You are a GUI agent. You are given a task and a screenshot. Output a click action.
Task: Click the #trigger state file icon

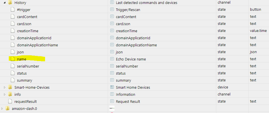pyautogui.click(x=12, y=10)
